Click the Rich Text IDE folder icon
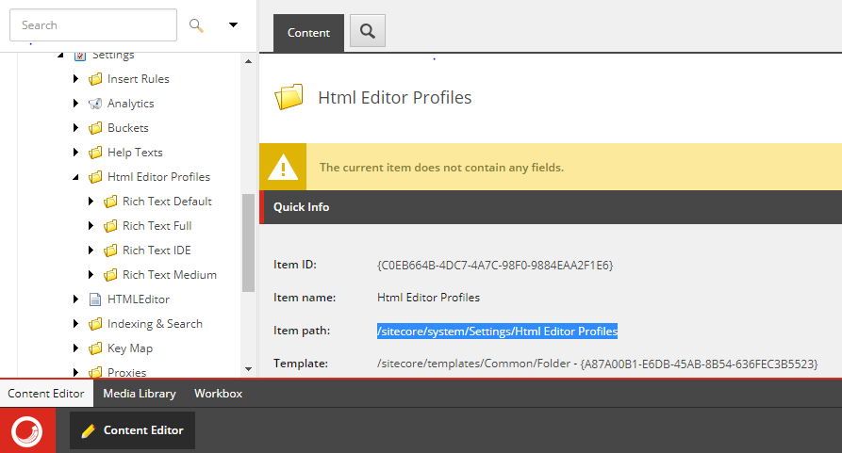The image size is (842, 453). pos(110,251)
